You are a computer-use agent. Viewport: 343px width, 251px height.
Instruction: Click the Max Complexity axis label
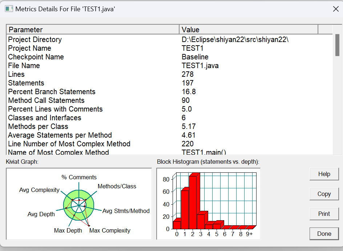click(x=110, y=230)
